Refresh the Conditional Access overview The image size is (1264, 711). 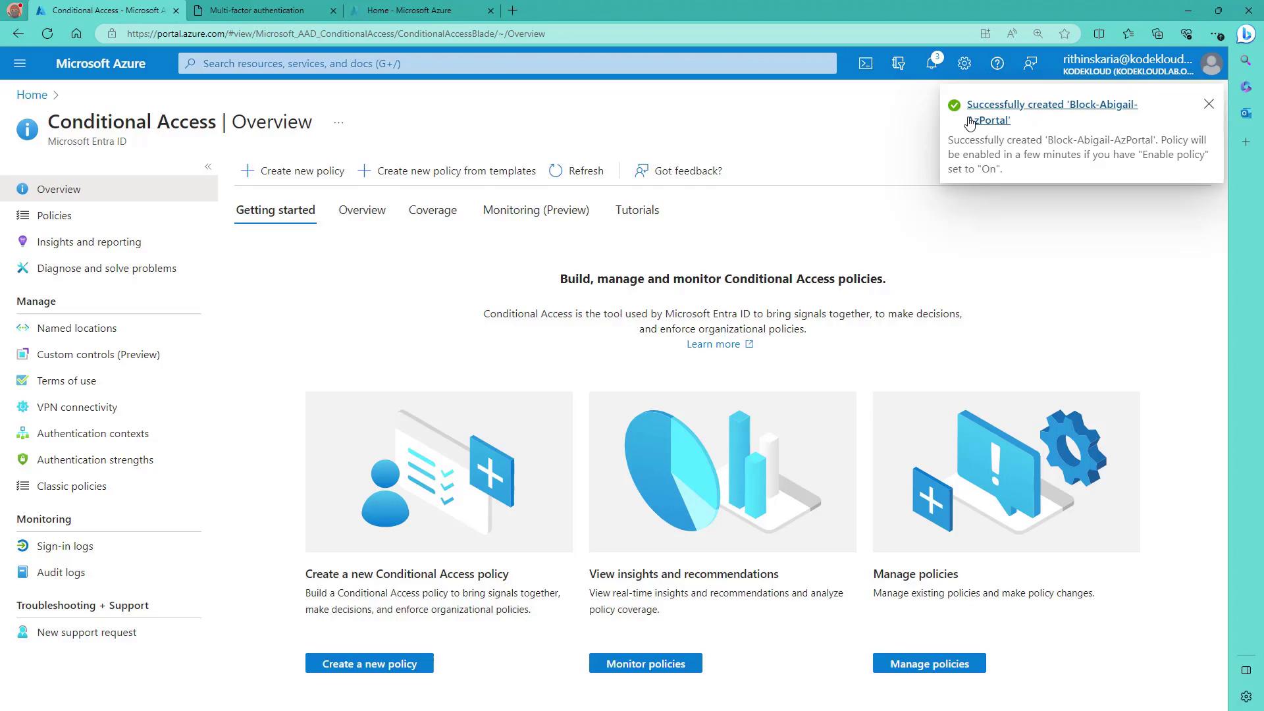tap(576, 171)
